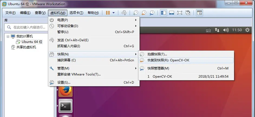Click the pause virtual machine toolbar icon

108,13
